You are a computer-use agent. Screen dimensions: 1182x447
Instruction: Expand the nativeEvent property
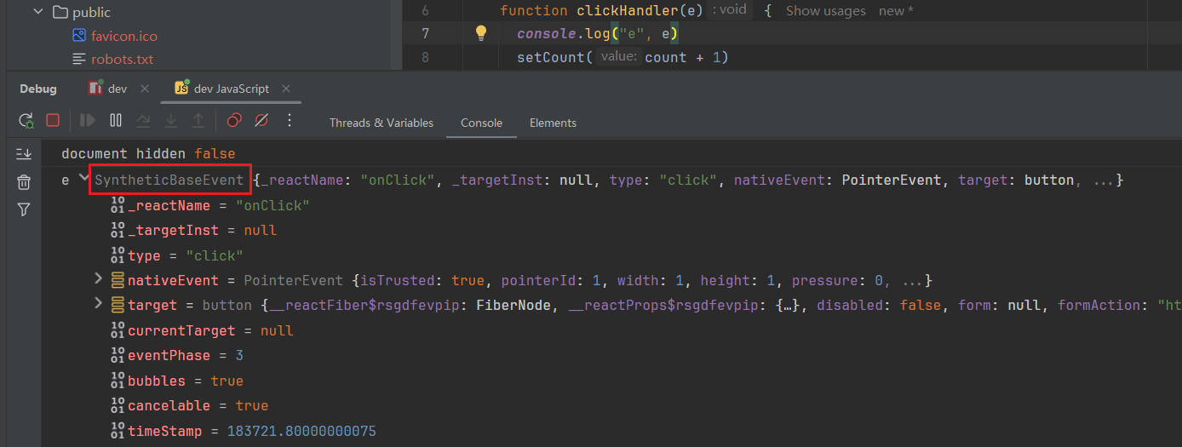pyautogui.click(x=98, y=278)
